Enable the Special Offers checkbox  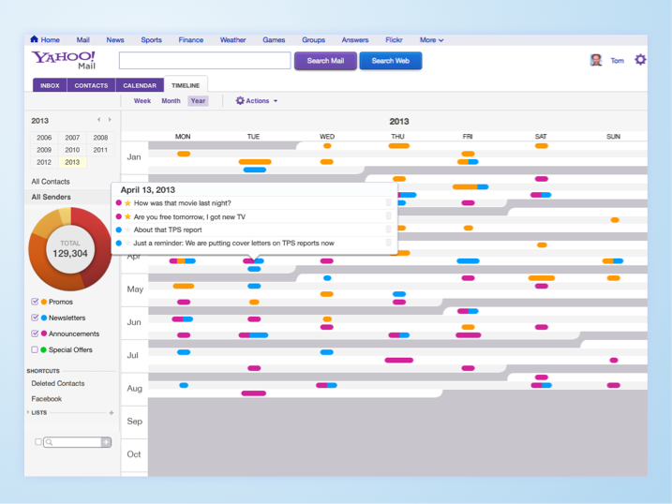tap(36, 349)
